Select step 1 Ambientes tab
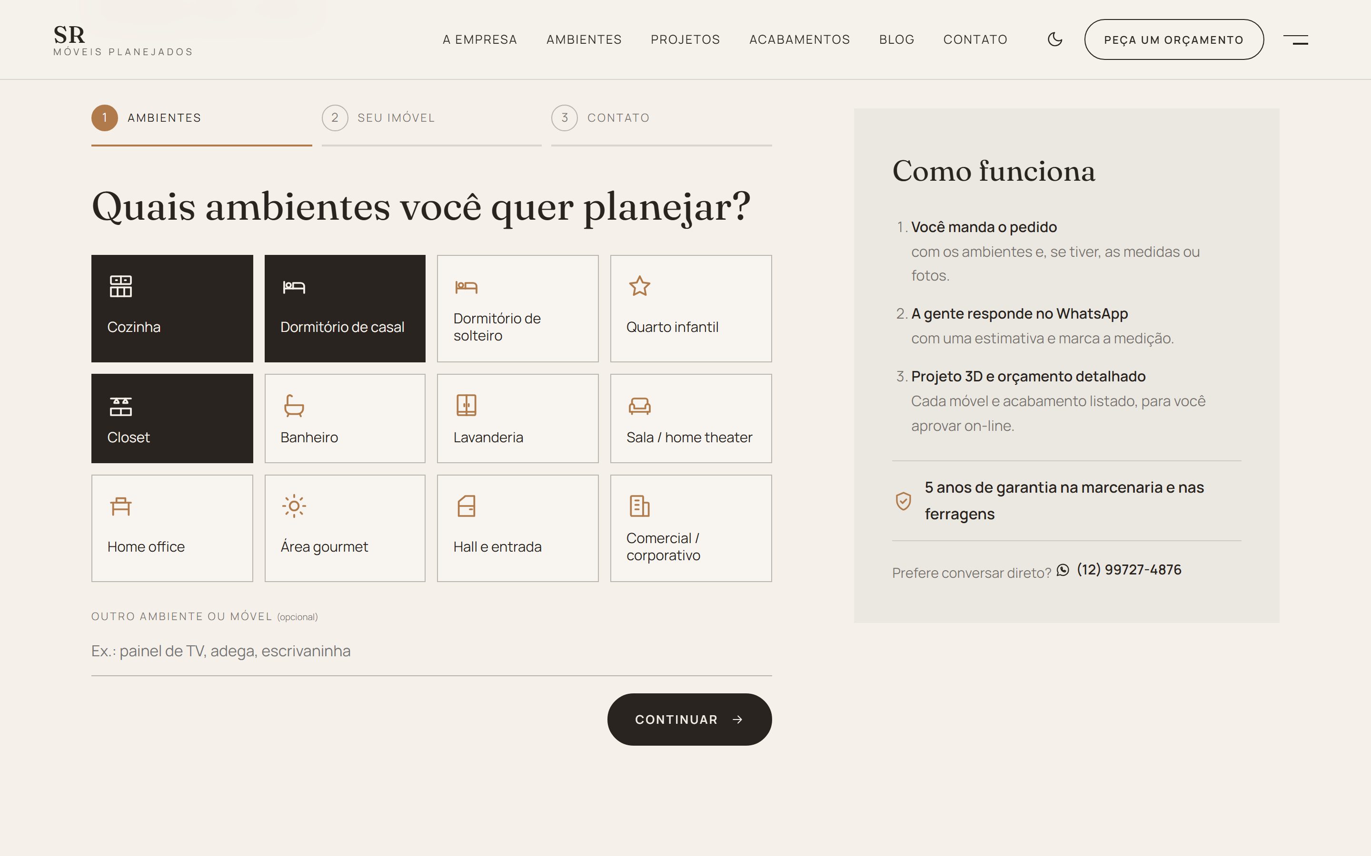1371x856 pixels. click(x=201, y=125)
